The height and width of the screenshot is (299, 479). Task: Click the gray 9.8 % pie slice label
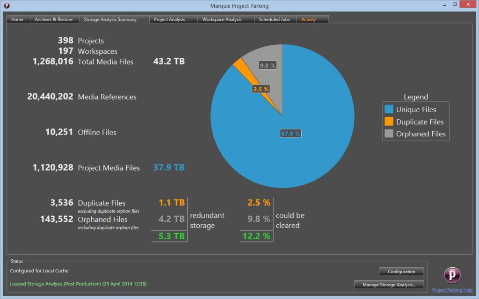point(268,65)
